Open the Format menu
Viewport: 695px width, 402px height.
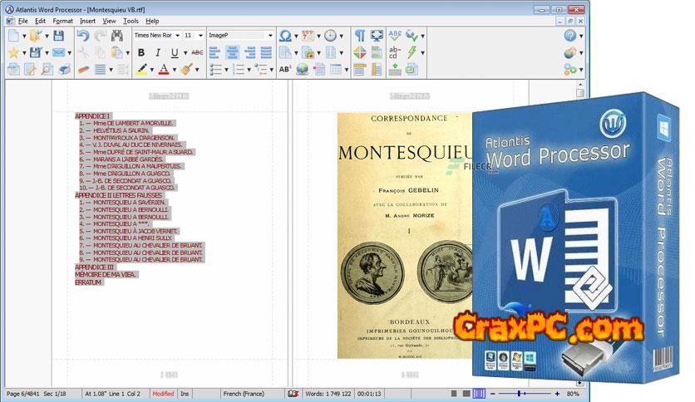(62, 20)
